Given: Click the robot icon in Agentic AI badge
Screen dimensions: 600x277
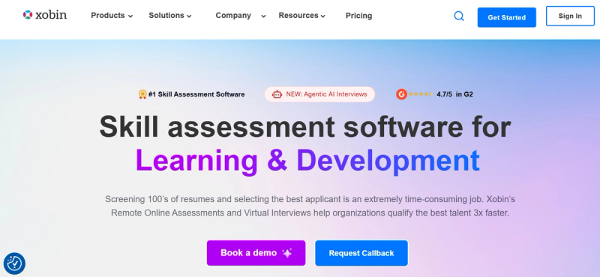Looking at the screenshot, I should tap(277, 94).
